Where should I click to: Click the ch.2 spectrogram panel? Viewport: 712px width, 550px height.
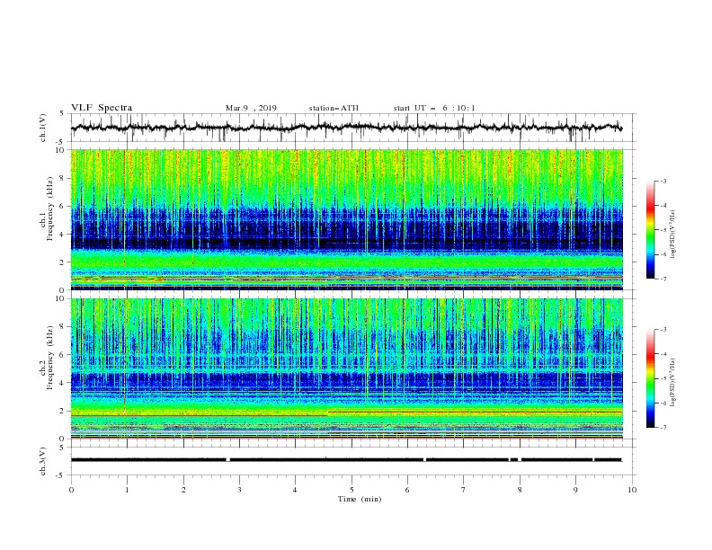coord(347,368)
